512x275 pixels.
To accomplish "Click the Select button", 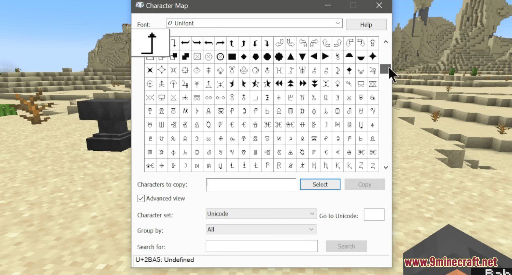I will tap(320, 184).
